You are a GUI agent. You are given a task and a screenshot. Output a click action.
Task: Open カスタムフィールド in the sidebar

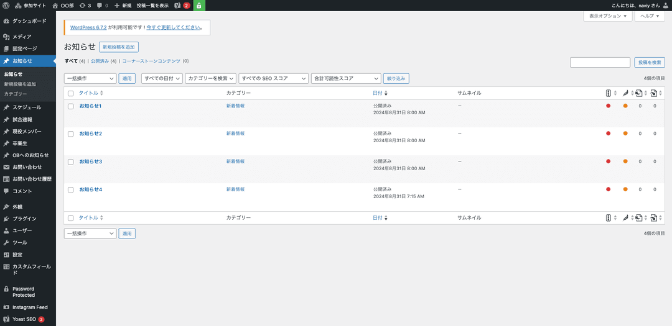click(28, 269)
